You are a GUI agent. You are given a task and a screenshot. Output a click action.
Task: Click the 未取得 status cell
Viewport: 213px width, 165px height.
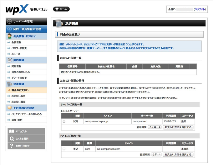(x=187, y=149)
